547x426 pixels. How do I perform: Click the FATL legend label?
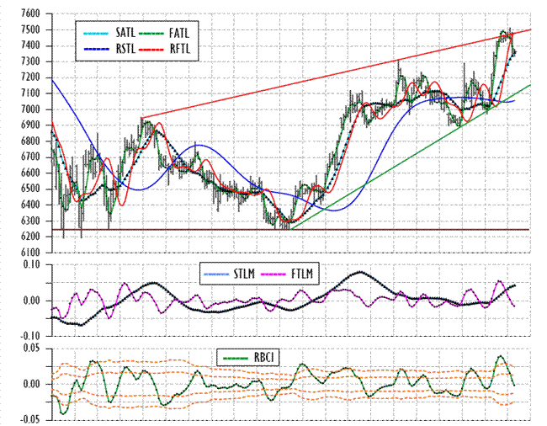click(x=179, y=33)
